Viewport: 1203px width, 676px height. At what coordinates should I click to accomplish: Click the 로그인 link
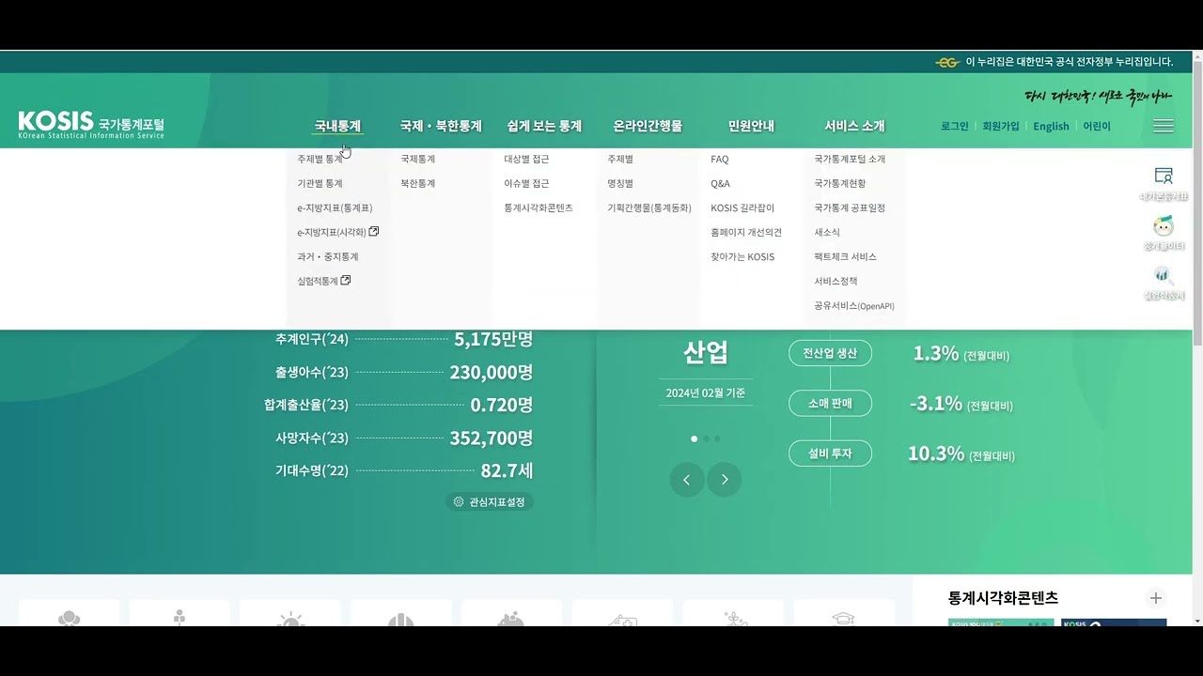pos(955,126)
